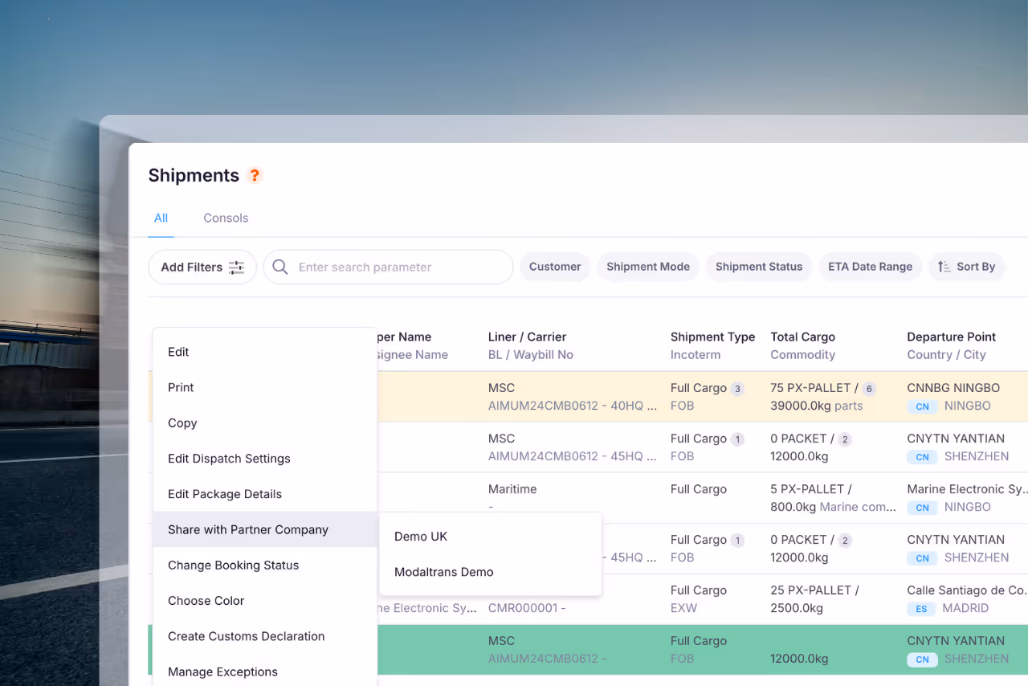Click CMR000001 waybill number
The width and height of the screenshot is (1028, 686).
[527, 608]
